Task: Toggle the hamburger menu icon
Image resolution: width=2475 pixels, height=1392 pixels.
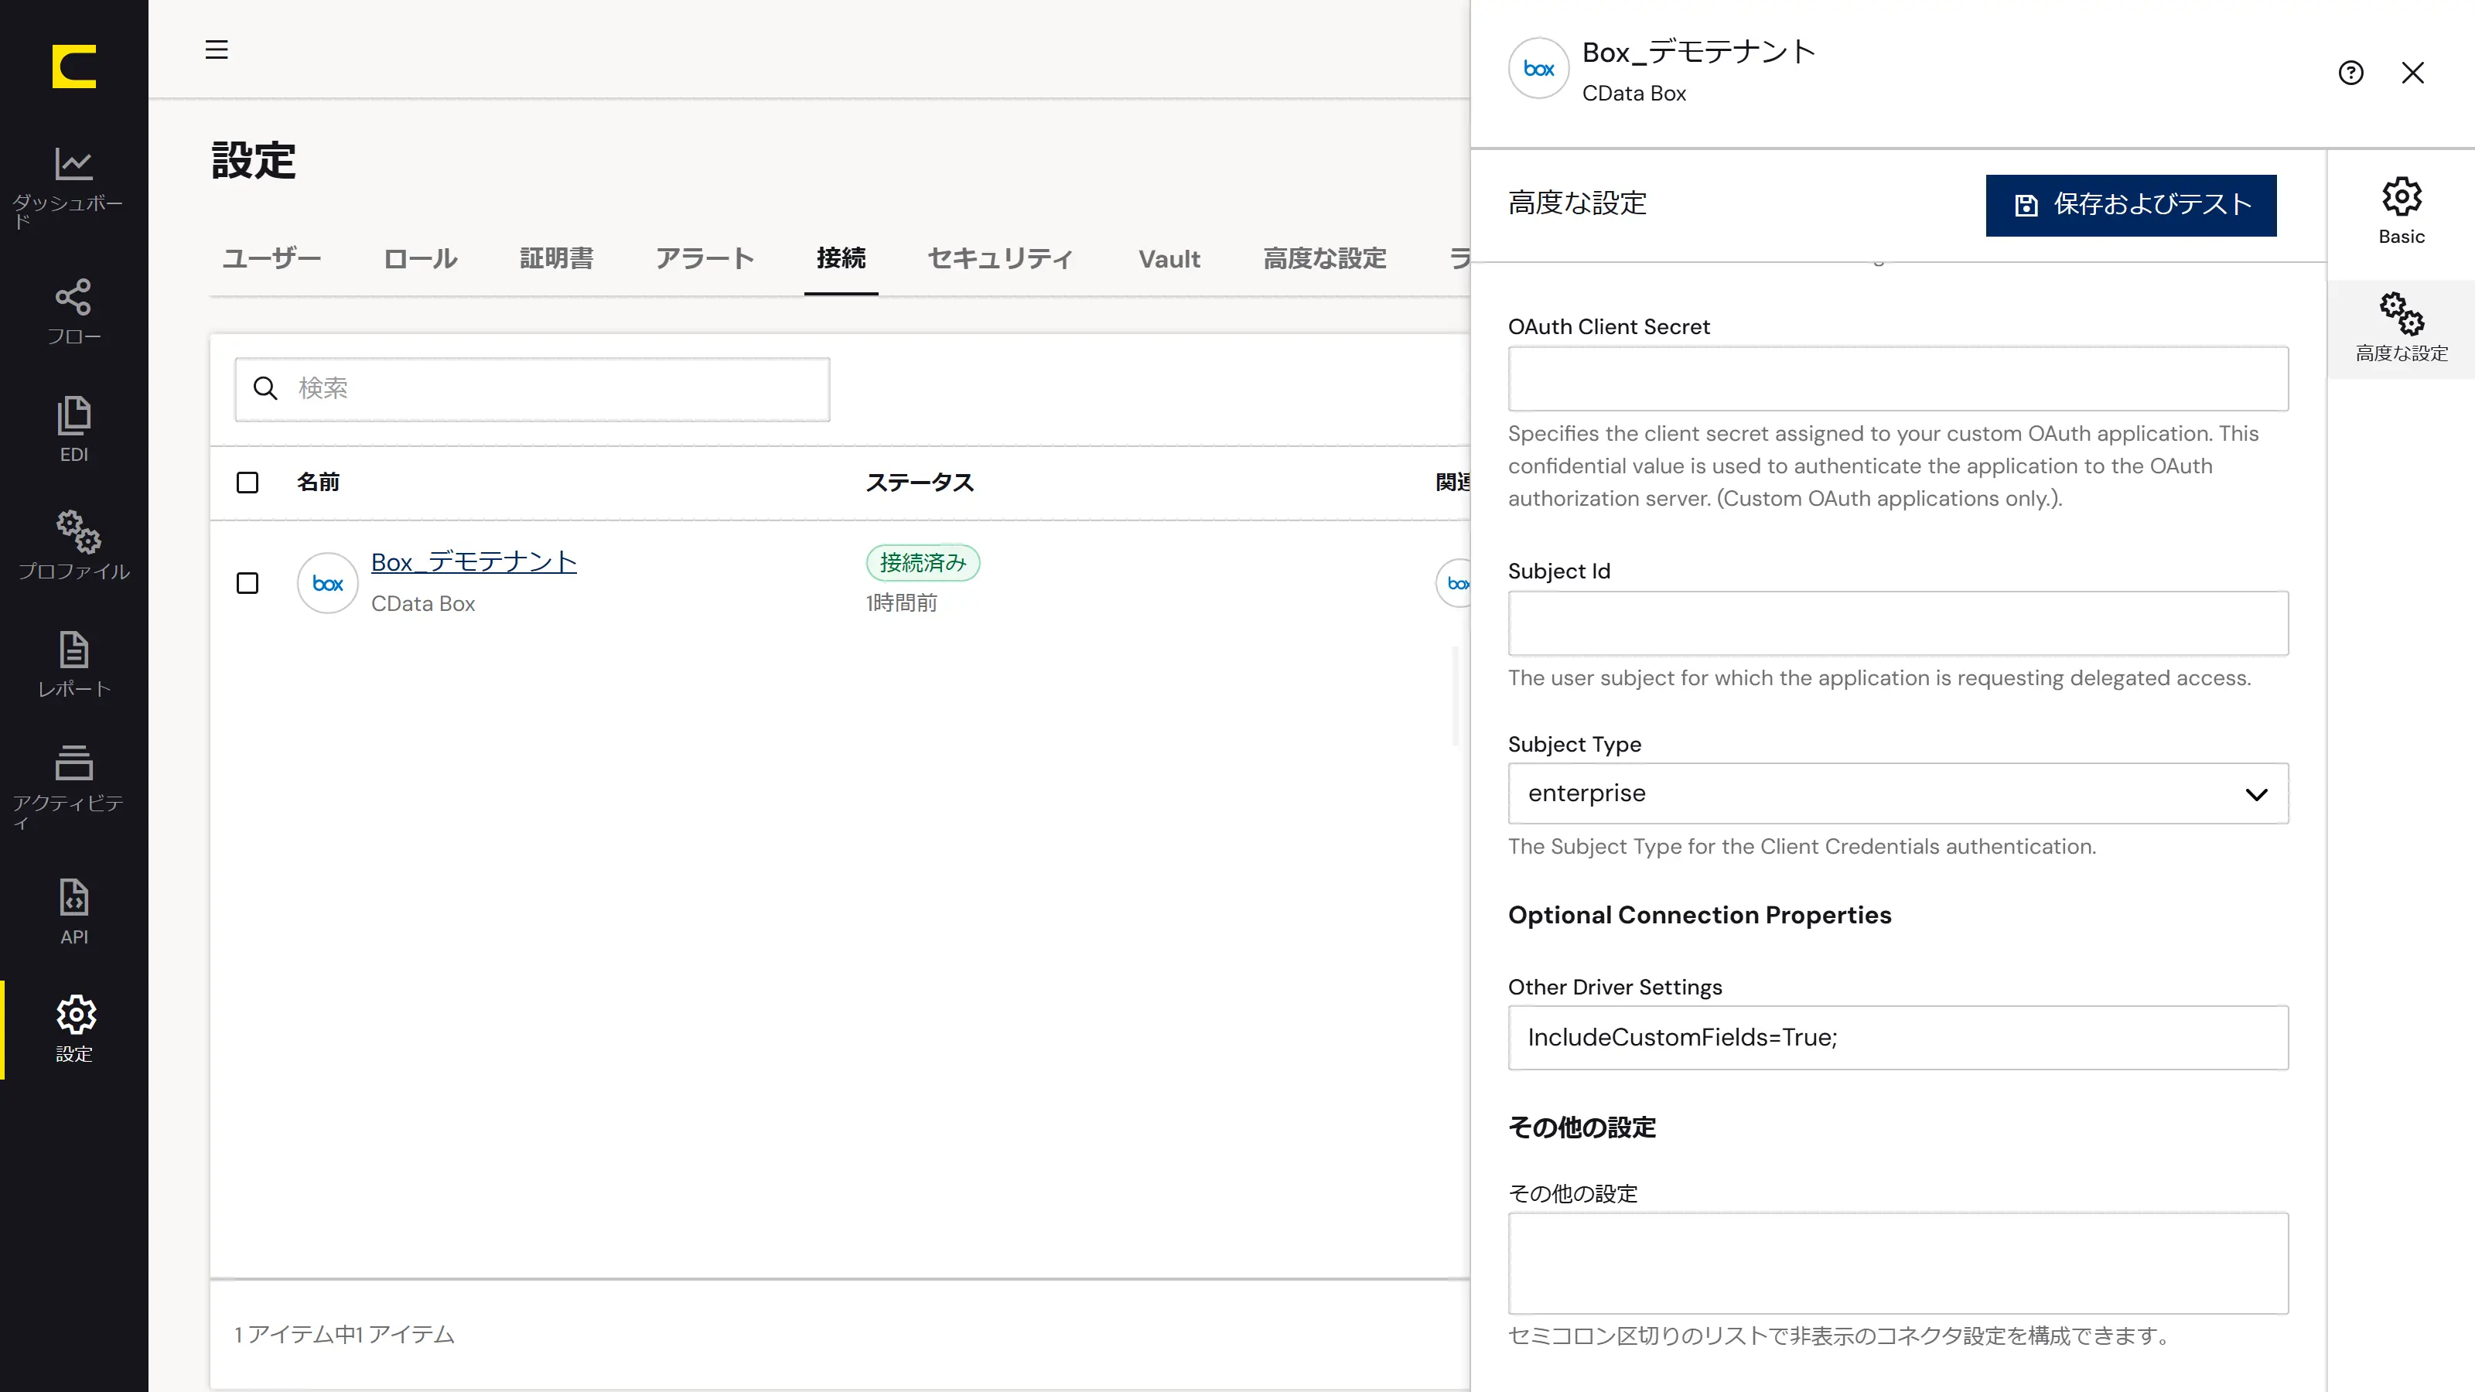Action: pyautogui.click(x=217, y=49)
